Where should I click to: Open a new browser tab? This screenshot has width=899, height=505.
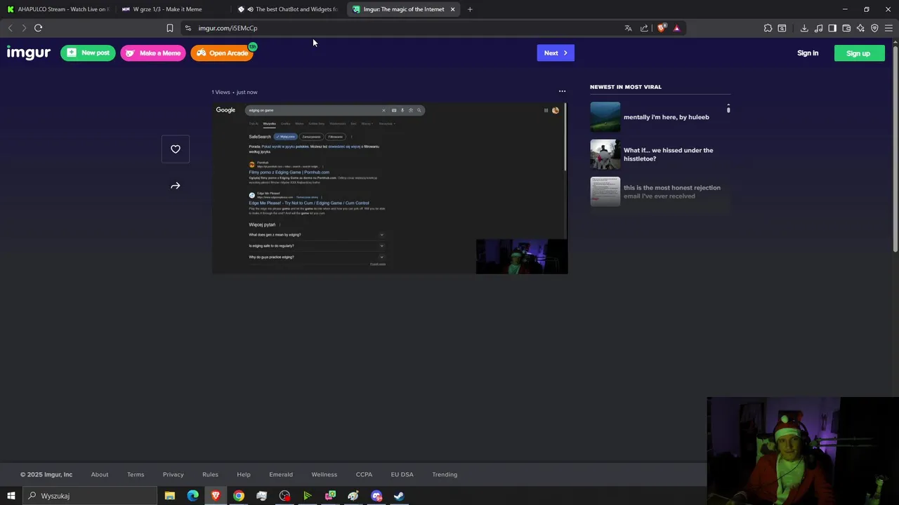coord(470,9)
